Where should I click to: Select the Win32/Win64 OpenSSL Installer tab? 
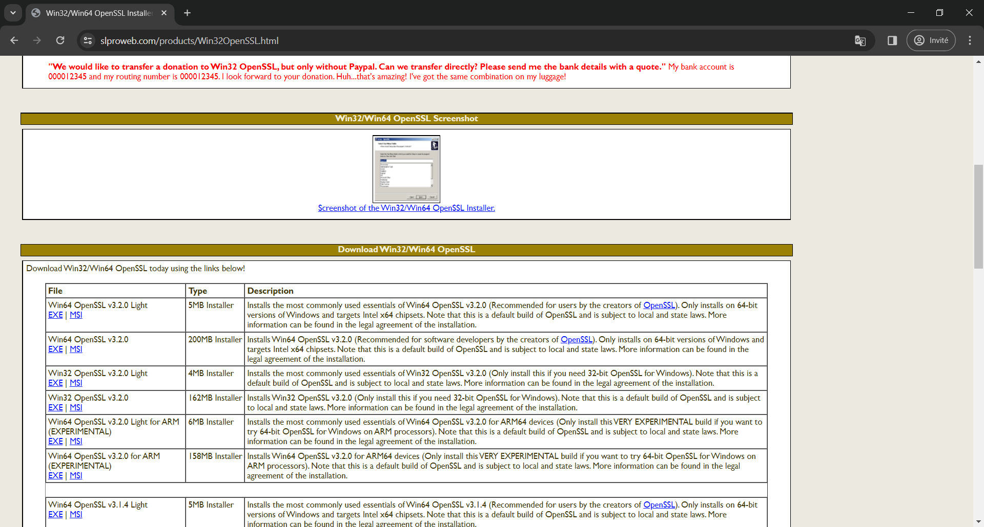point(92,13)
